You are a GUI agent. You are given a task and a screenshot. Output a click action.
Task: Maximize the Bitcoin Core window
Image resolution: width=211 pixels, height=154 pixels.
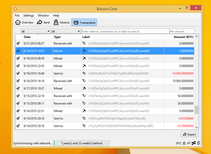187,8
